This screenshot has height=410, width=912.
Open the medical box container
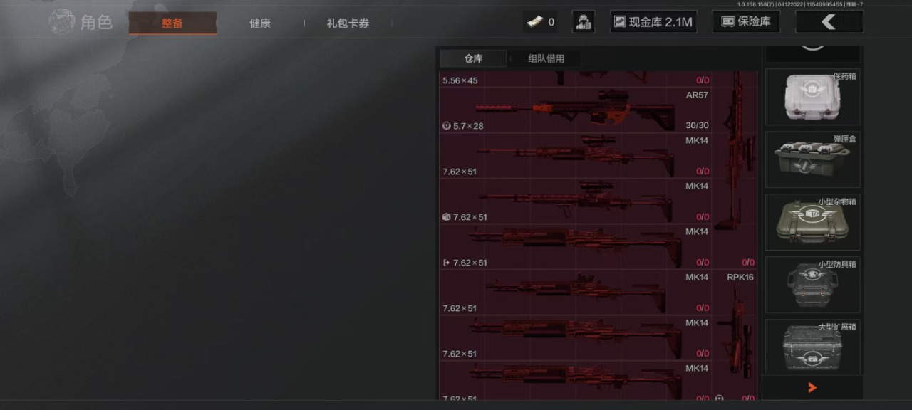pyautogui.click(x=812, y=97)
